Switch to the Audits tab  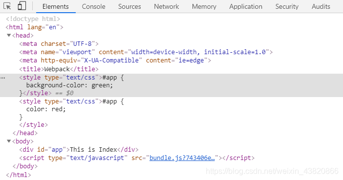321,6
